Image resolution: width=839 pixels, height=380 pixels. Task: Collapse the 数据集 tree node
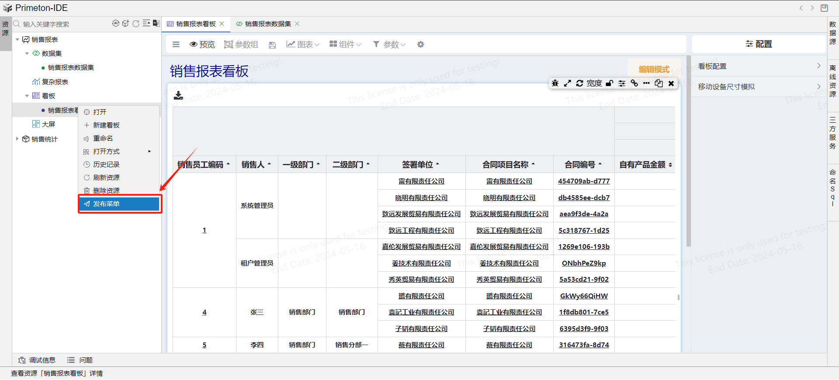(x=27, y=54)
